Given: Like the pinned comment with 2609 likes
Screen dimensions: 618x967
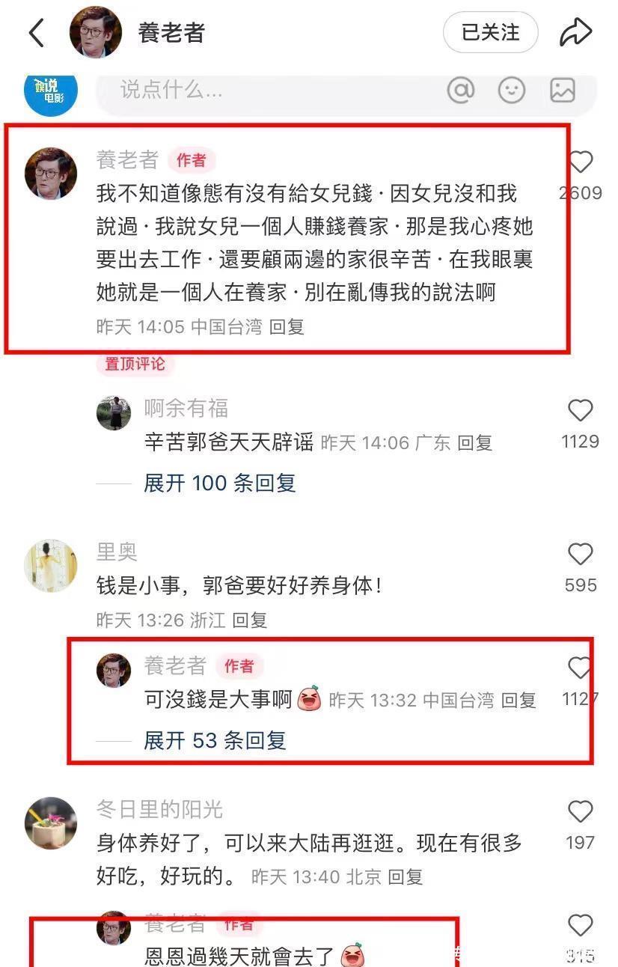Looking at the screenshot, I should coord(581,162).
